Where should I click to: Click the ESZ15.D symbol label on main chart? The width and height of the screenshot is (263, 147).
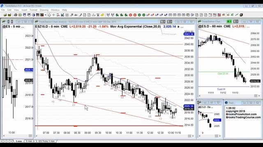tap(42, 27)
